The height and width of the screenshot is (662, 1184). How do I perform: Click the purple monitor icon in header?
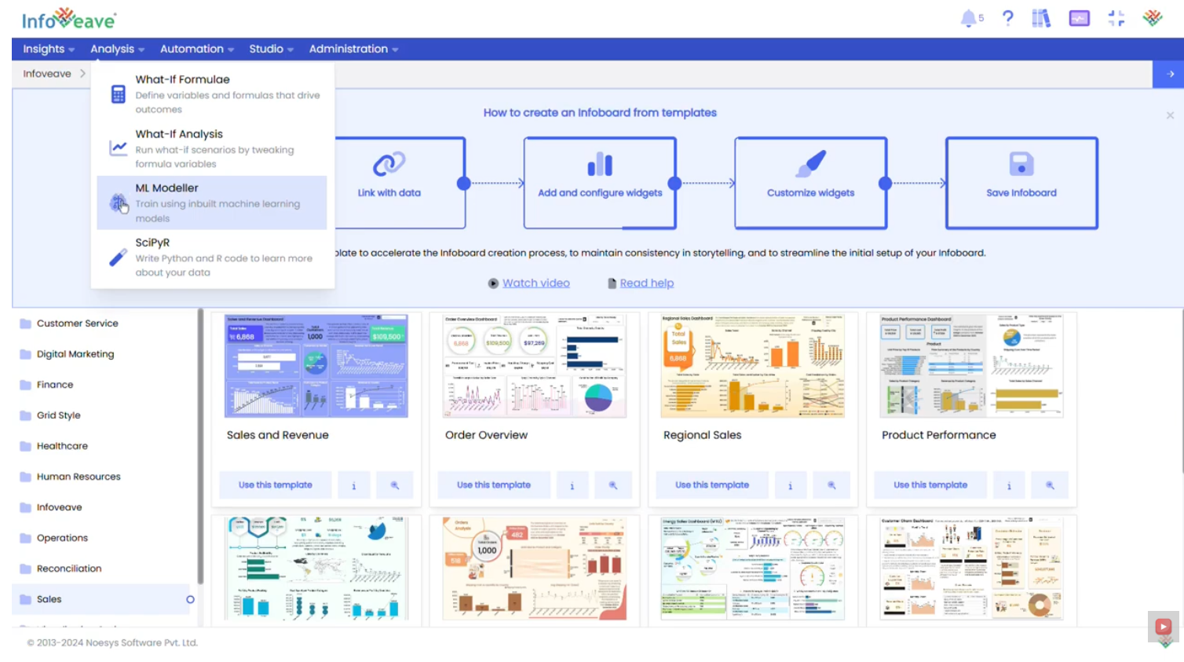click(1080, 18)
